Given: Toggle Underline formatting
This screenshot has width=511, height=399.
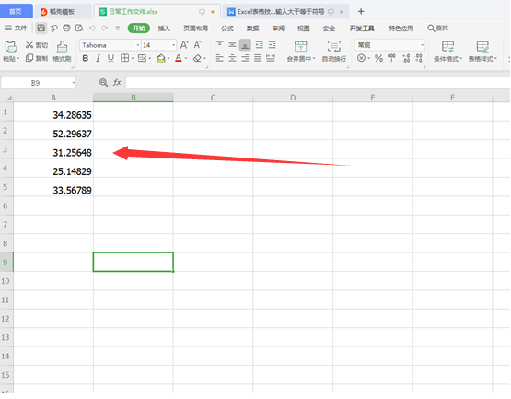Looking at the screenshot, I should coord(110,58).
